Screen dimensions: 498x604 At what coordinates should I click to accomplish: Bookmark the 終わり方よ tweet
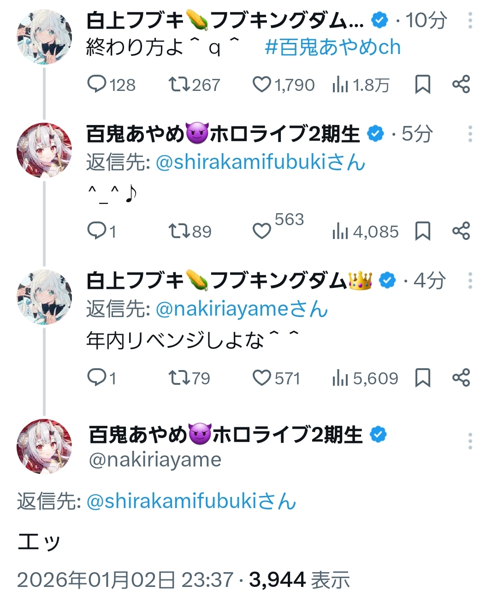click(422, 84)
